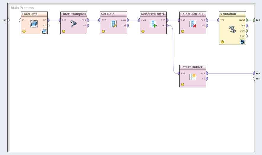Click the Load Data operator icon

[34, 24]
